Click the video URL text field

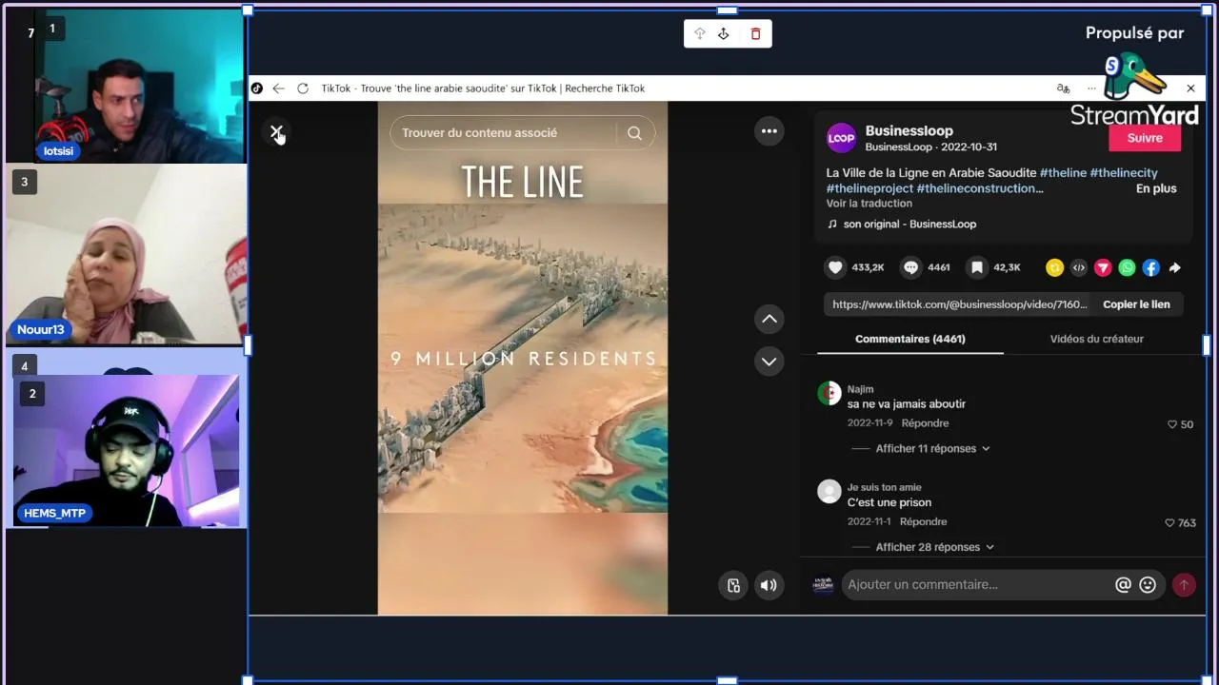point(959,304)
